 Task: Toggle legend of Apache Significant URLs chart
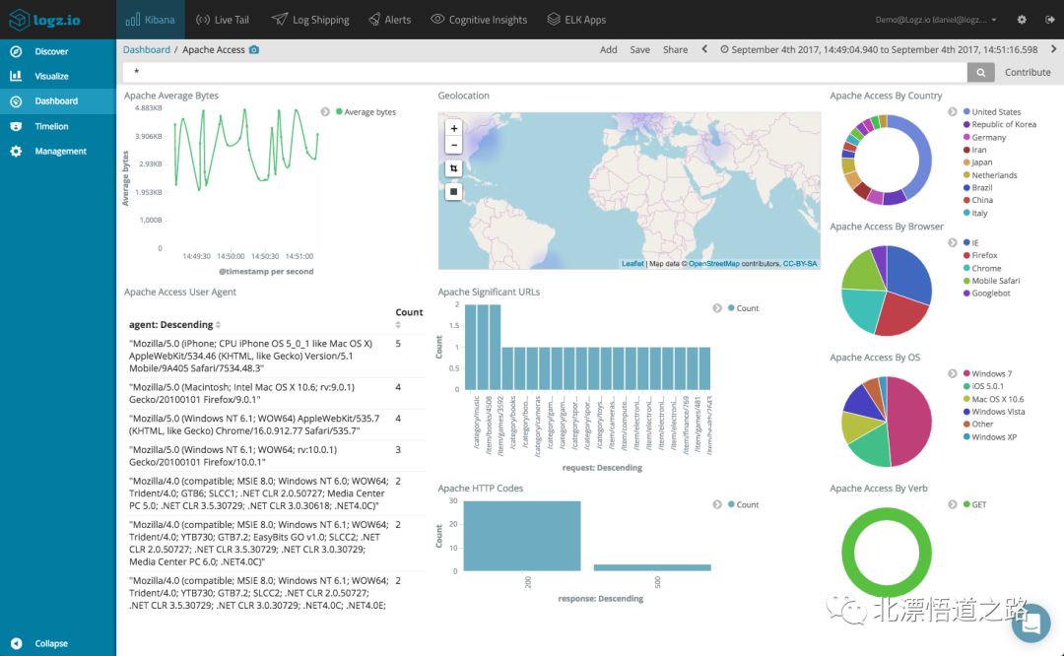pos(716,308)
